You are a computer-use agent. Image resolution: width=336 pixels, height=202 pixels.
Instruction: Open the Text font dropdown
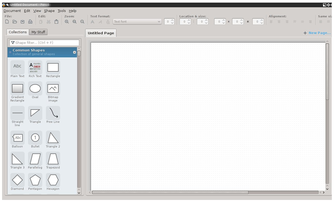pos(137,22)
